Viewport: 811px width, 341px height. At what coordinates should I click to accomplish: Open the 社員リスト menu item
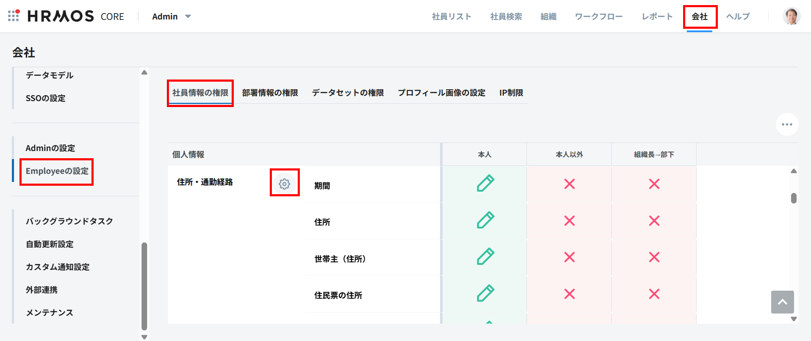click(451, 16)
